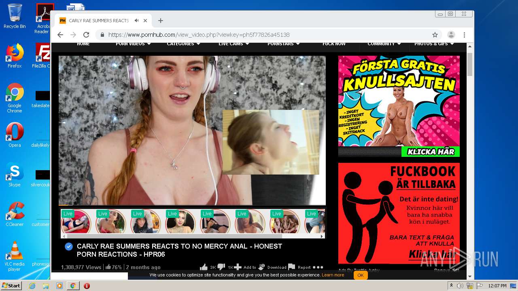
Task: Open the media player taskbar icon
Action: point(59,286)
